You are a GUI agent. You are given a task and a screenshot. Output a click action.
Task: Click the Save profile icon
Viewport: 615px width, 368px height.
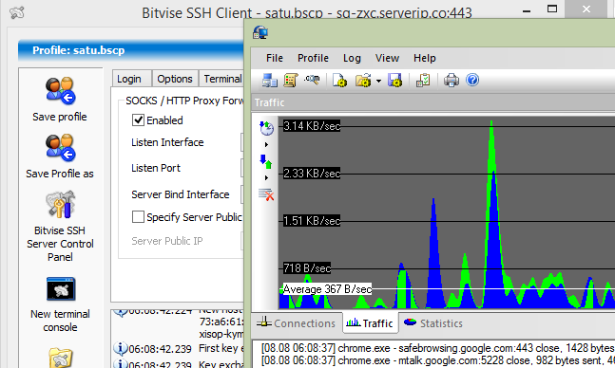pyautogui.click(x=60, y=91)
